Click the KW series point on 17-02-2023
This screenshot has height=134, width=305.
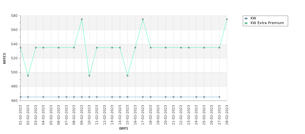click(143, 97)
